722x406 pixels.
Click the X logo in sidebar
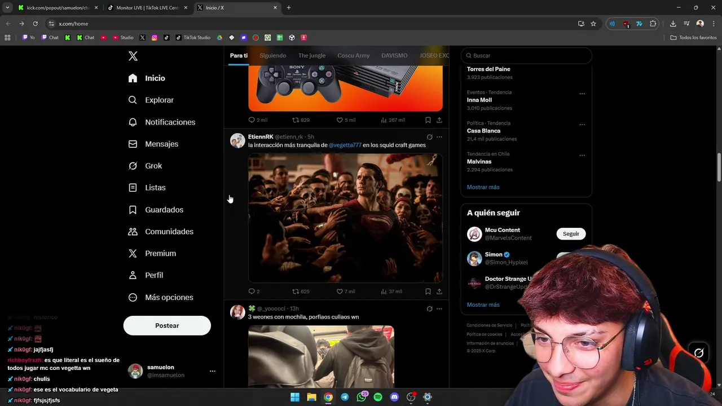coord(133,56)
